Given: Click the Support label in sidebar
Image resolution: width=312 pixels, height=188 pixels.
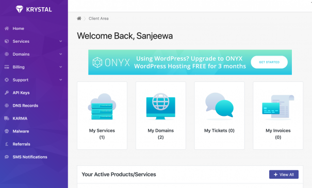Looking at the screenshot, I should [21, 80].
